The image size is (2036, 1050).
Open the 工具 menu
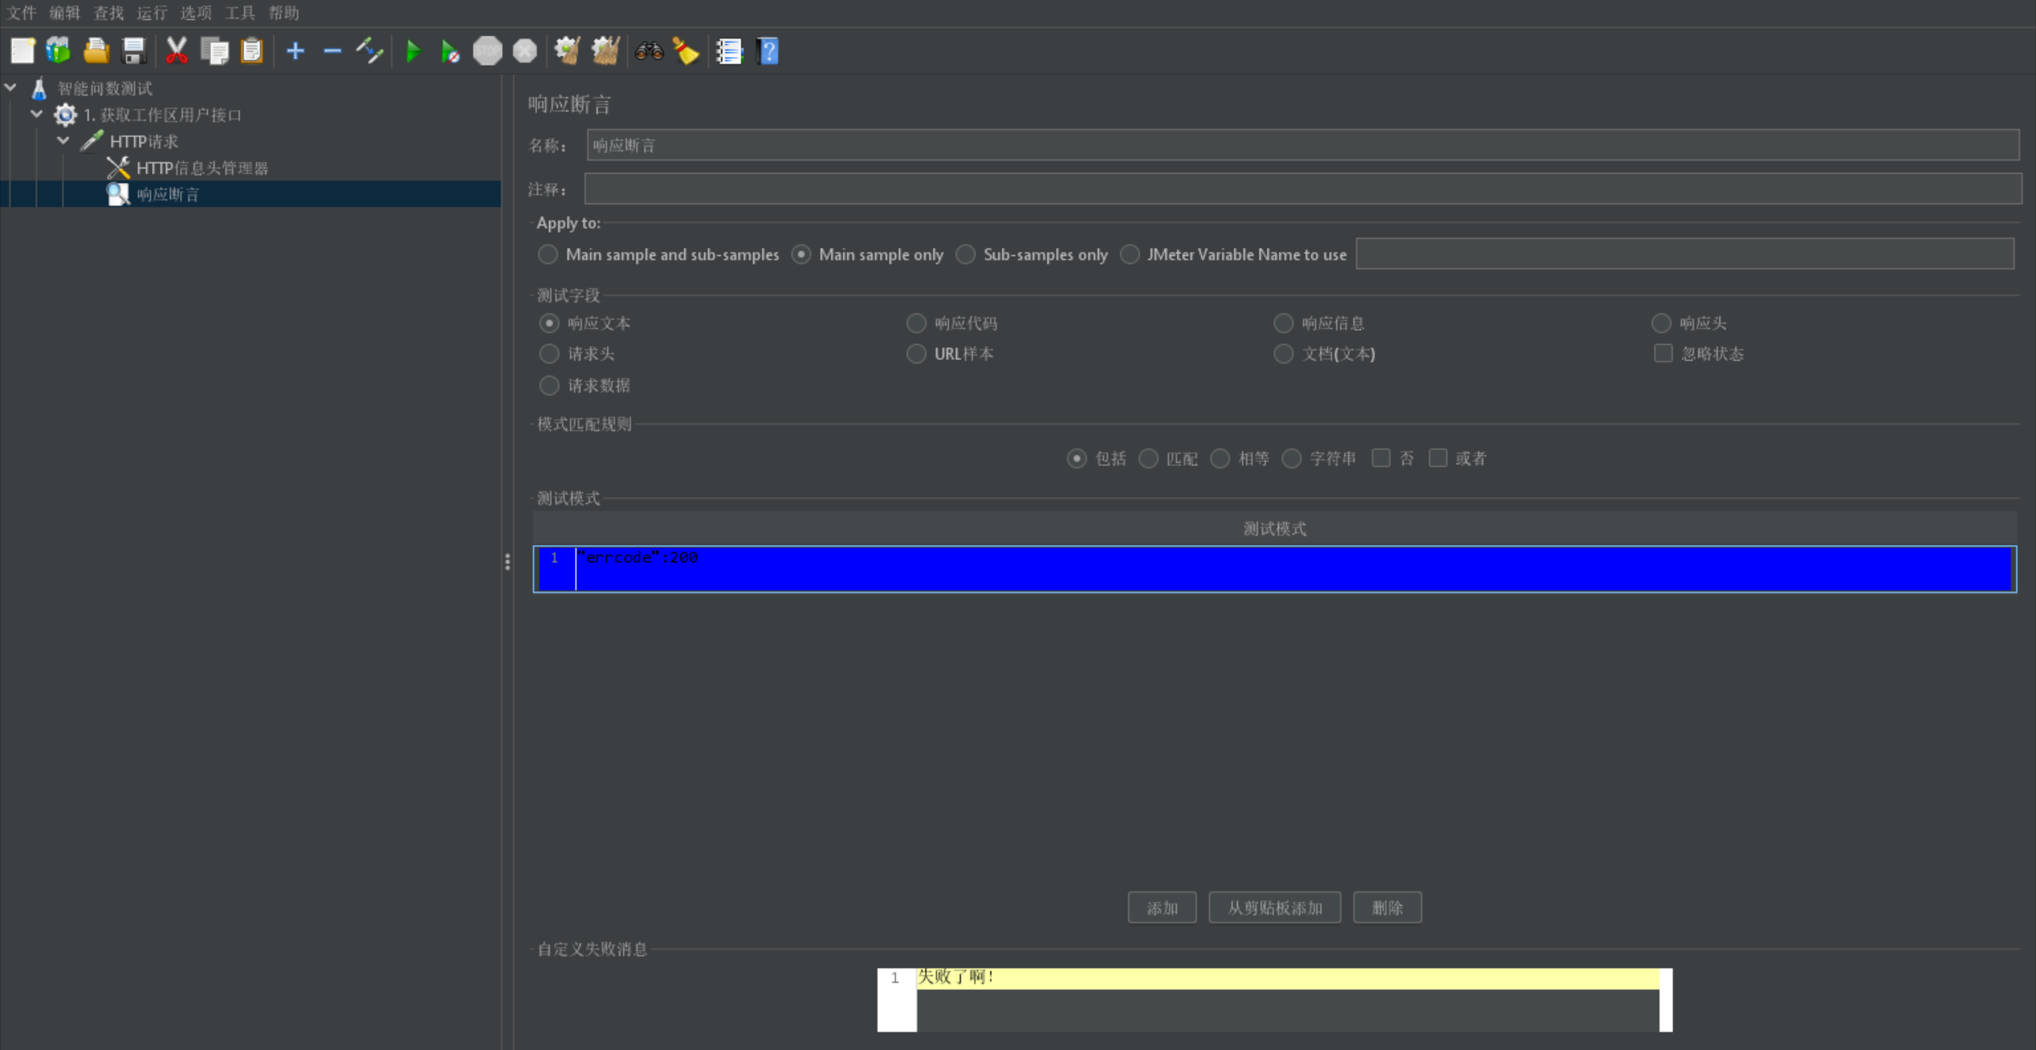240,13
